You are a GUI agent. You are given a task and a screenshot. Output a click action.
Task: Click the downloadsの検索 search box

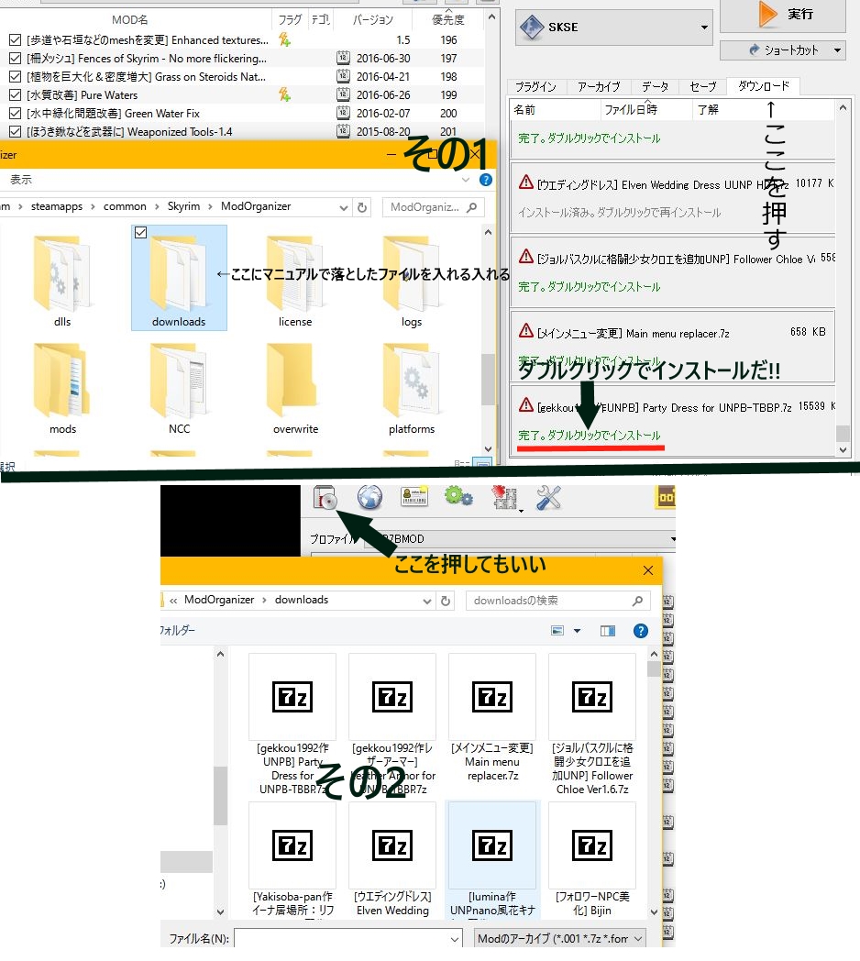click(557, 601)
